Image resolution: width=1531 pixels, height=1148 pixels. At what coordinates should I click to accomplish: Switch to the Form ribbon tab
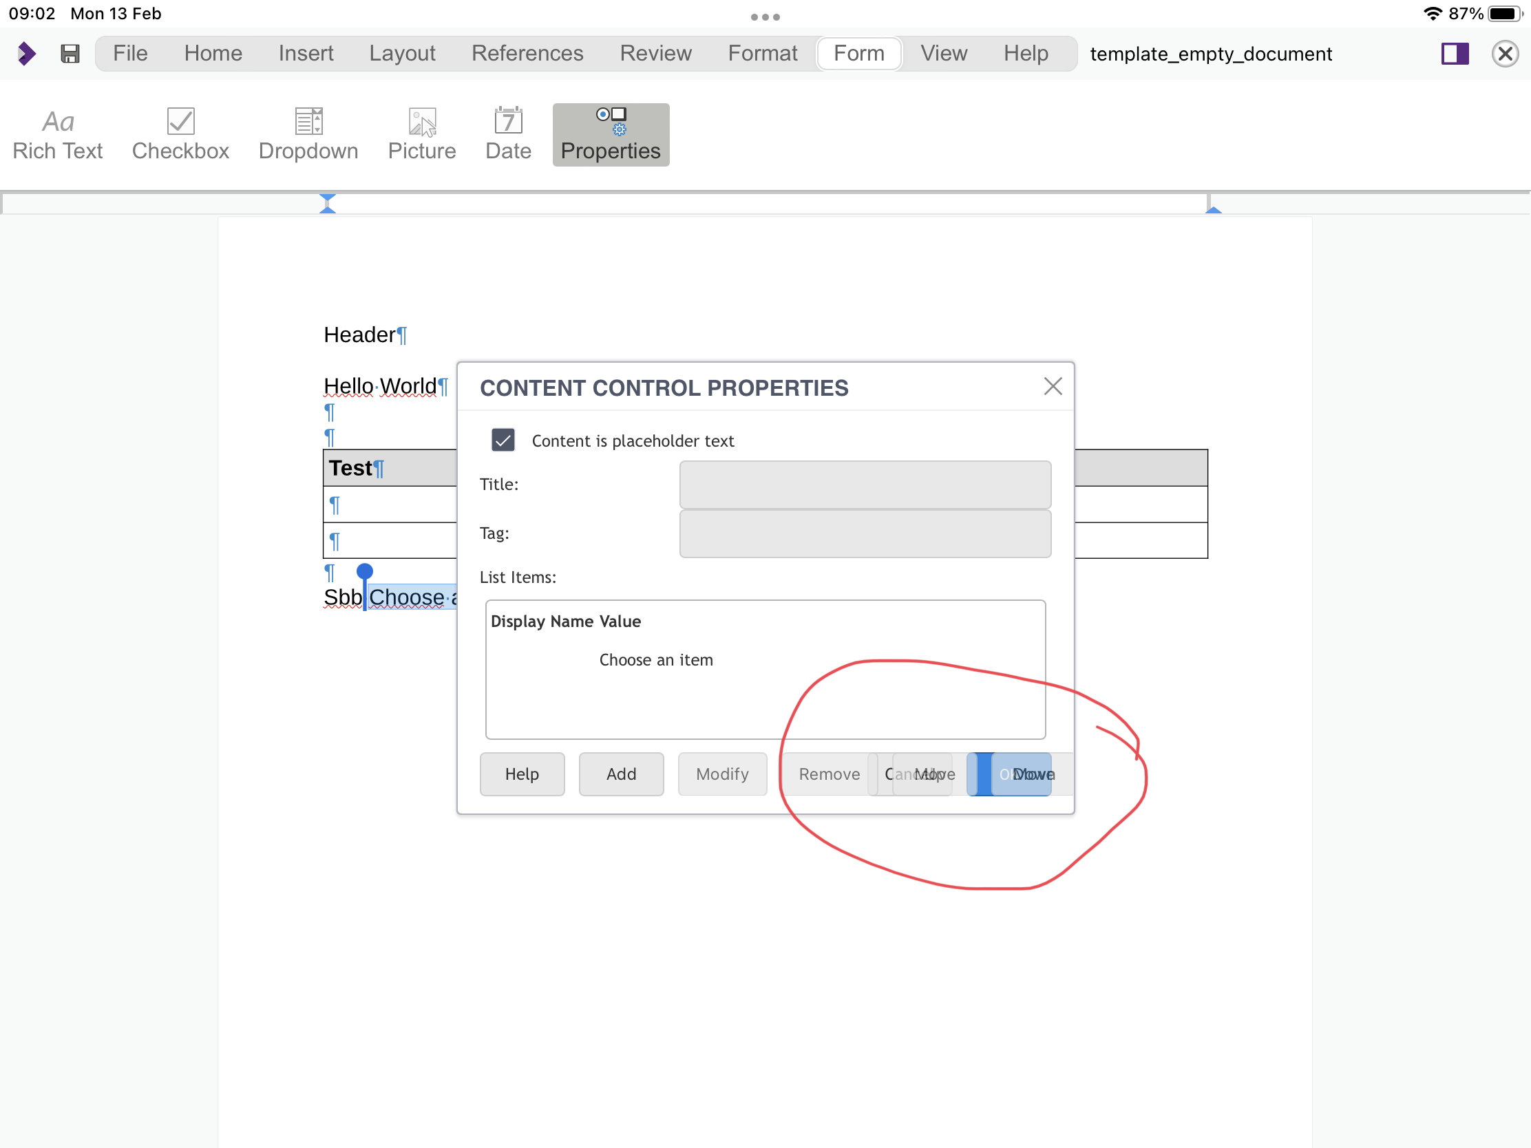point(858,53)
